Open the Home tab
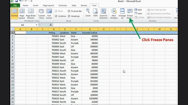 (x=26, y=6)
